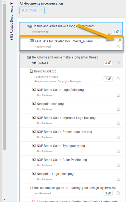Click the document icon beside Nextpoint-Icon.png
The image size is (126, 202).
click(x=118, y=109)
